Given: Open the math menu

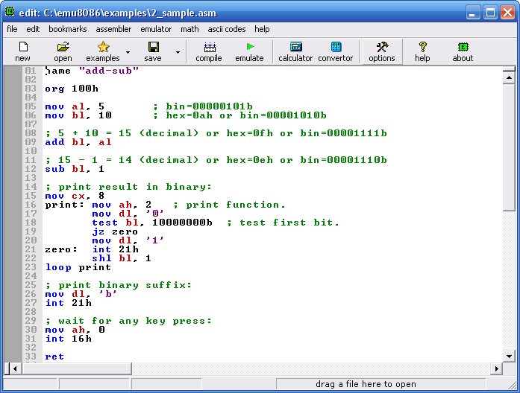Looking at the screenshot, I should (x=189, y=29).
